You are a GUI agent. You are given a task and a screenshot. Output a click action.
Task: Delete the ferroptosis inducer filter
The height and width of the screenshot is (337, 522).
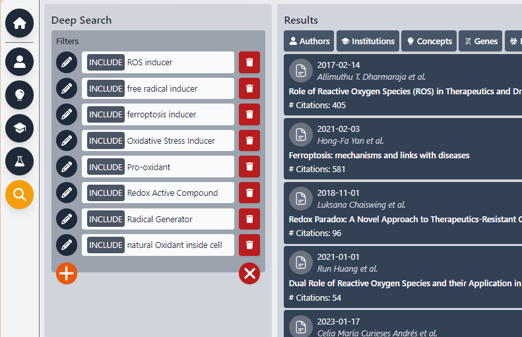[249, 115]
